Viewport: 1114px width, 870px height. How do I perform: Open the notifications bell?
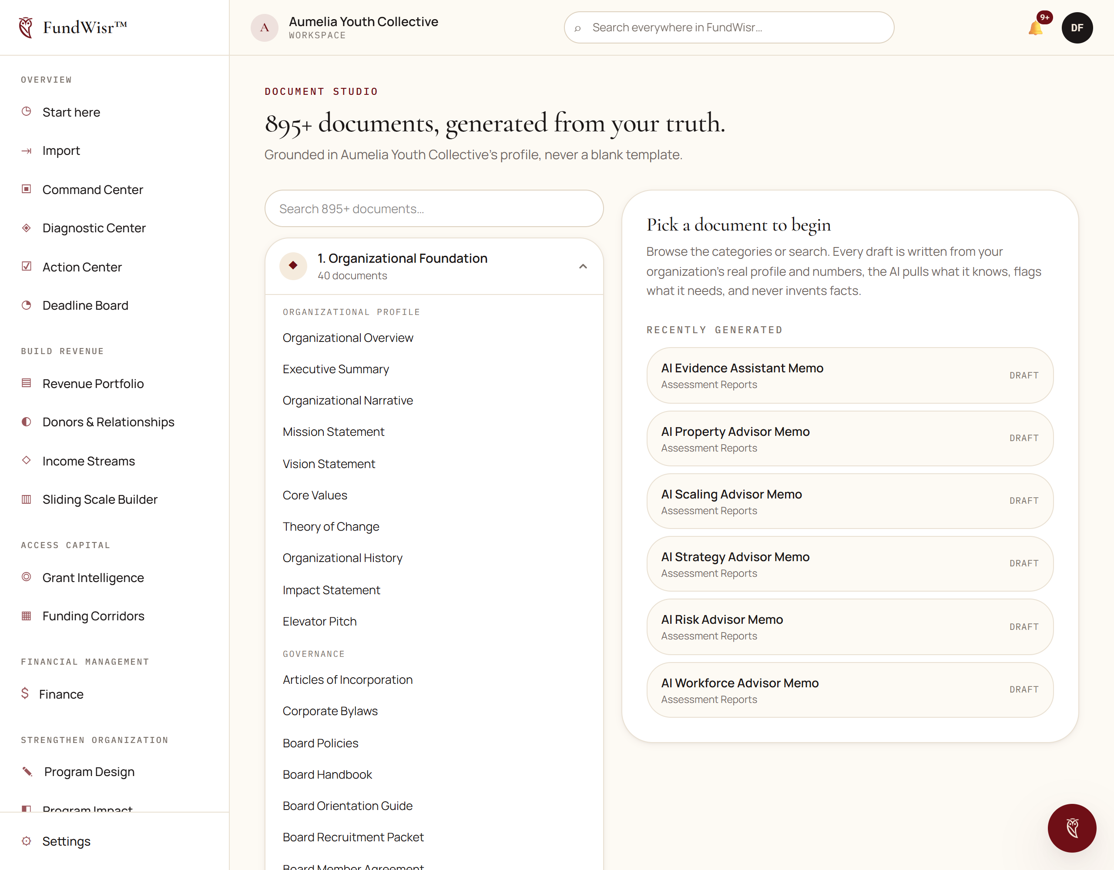coord(1035,28)
